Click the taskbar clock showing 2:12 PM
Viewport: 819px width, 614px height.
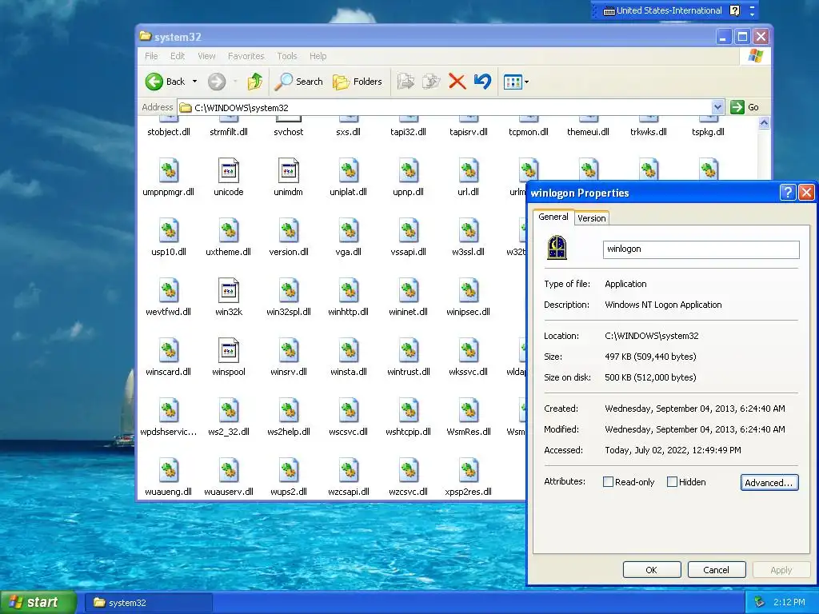tap(789, 603)
